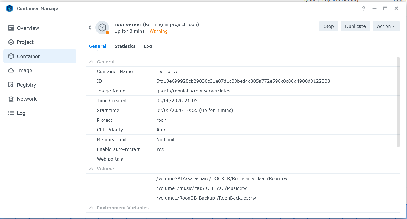Viewport: 407px width, 219px height.
Task: Click the Container Manager app logo
Action: (9, 9)
